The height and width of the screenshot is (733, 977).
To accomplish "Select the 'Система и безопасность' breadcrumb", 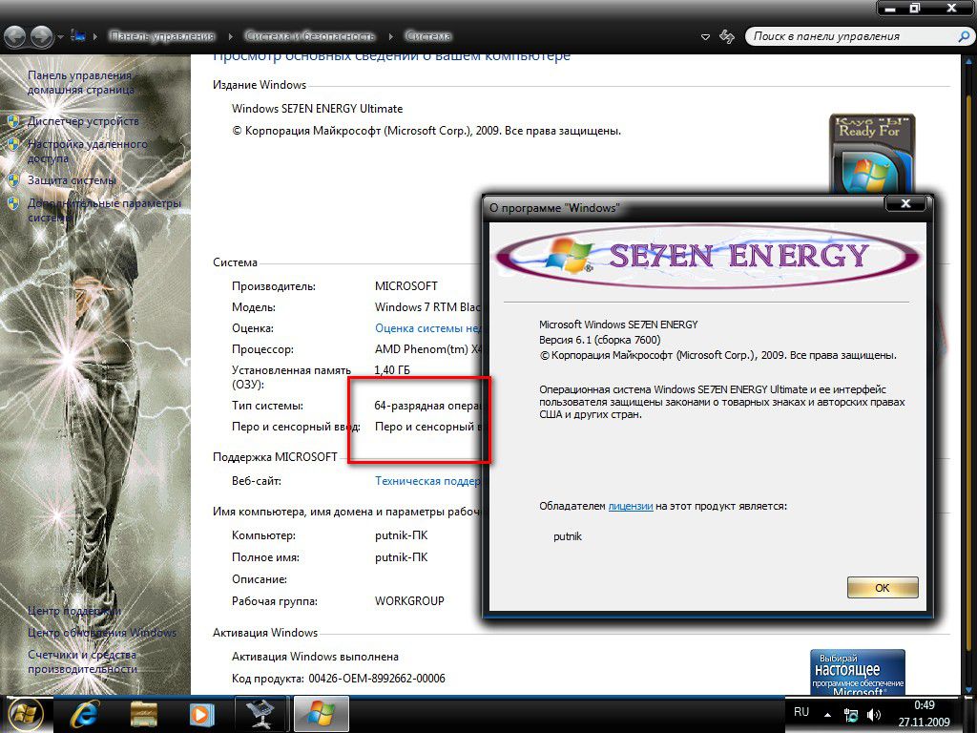I will [x=310, y=36].
